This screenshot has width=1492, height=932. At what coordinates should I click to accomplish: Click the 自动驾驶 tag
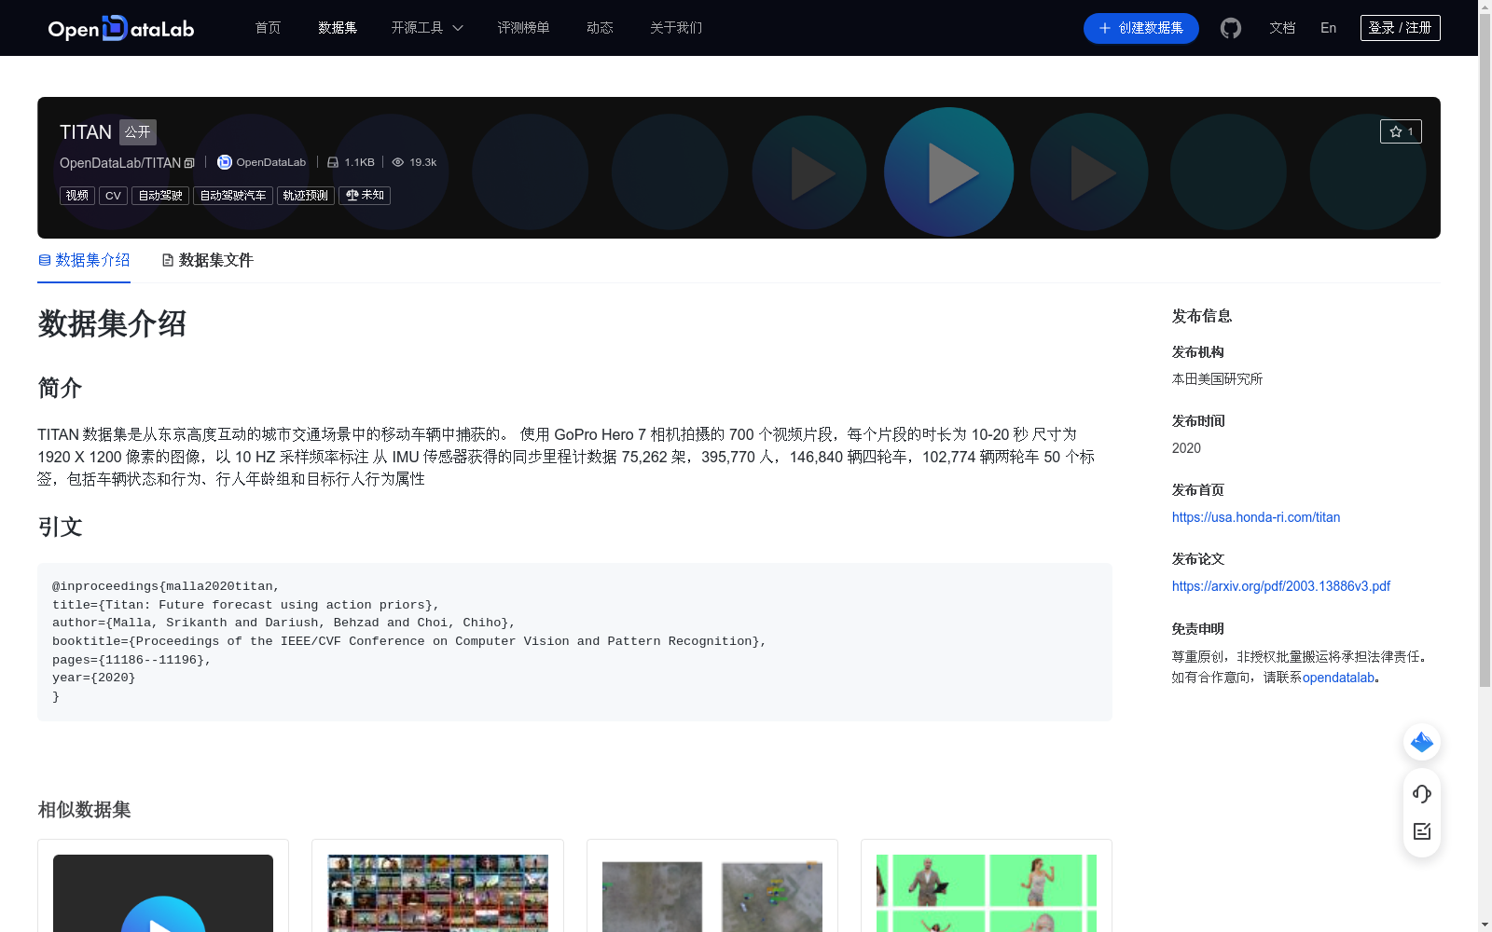tap(160, 196)
